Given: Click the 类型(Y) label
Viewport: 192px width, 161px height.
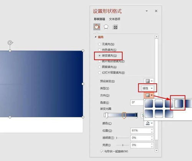Looking at the screenshot, I should [104, 88].
